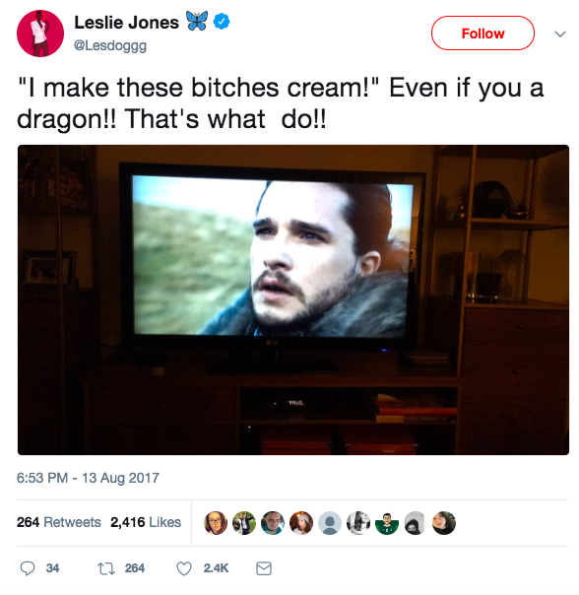Click first liker avatar with glasses
Viewport: 579px width, 595px height.
coord(216,523)
